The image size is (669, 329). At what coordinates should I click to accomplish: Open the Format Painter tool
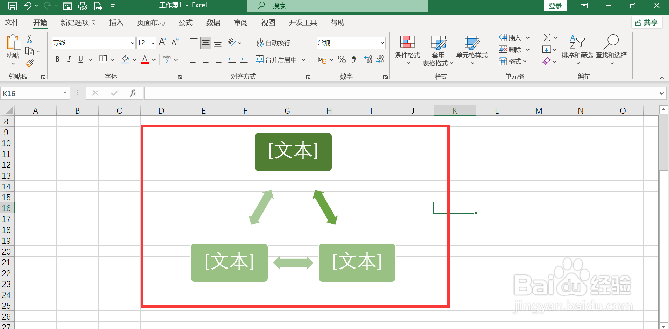[x=30, y=63]
